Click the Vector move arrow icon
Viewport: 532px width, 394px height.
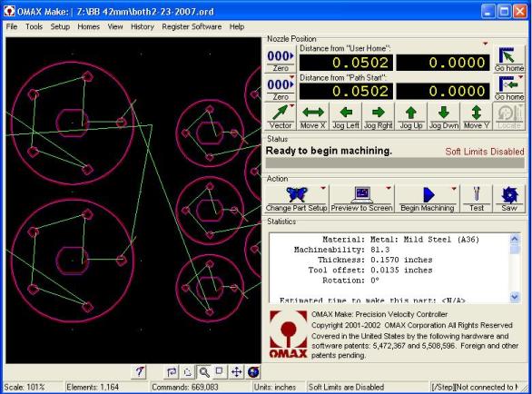280,113
